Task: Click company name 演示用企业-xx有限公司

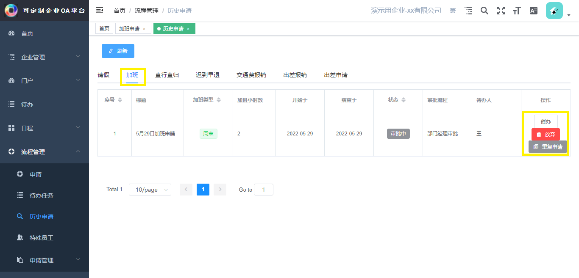Action: click(406, 11)
